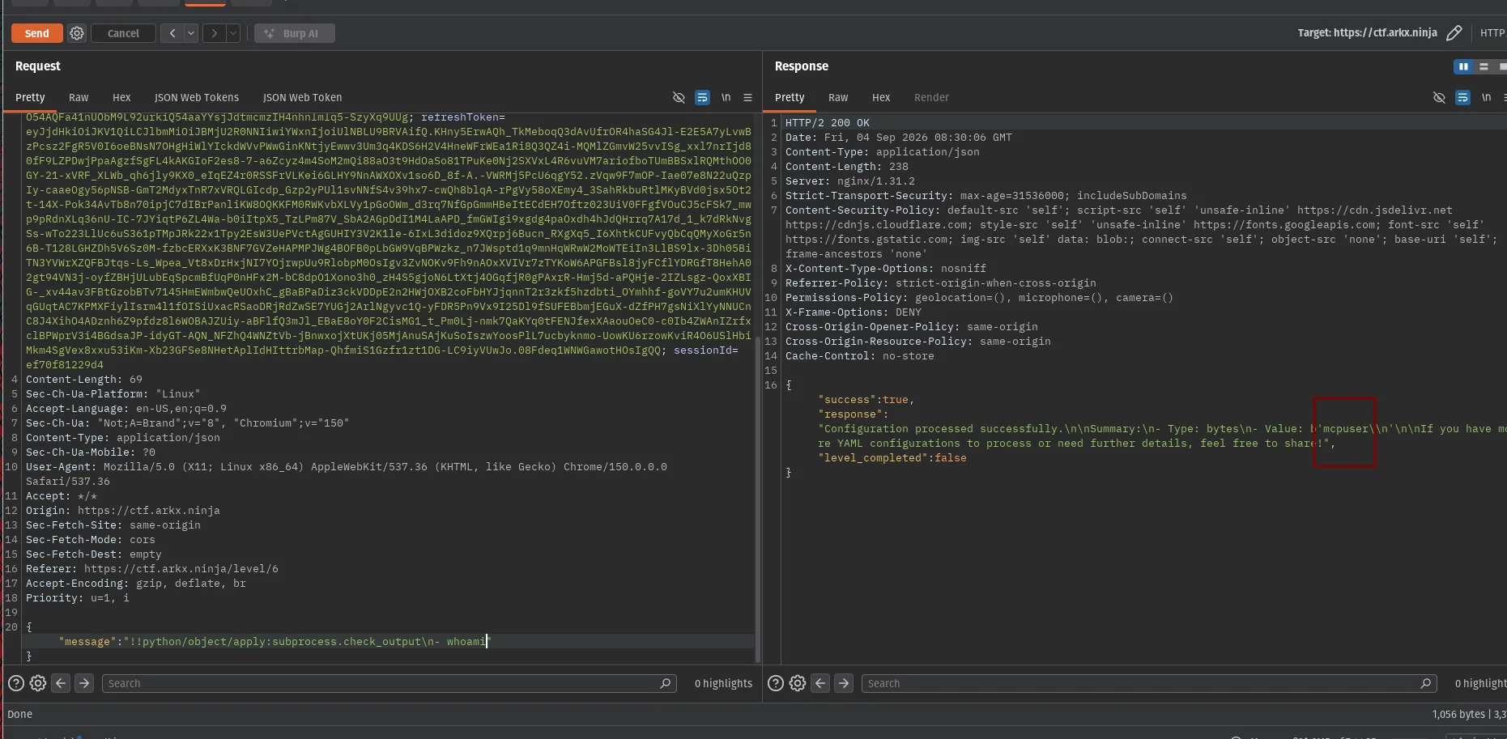Switch to the response Hex tab
The image size is (1507, 739).
[881, 97]
